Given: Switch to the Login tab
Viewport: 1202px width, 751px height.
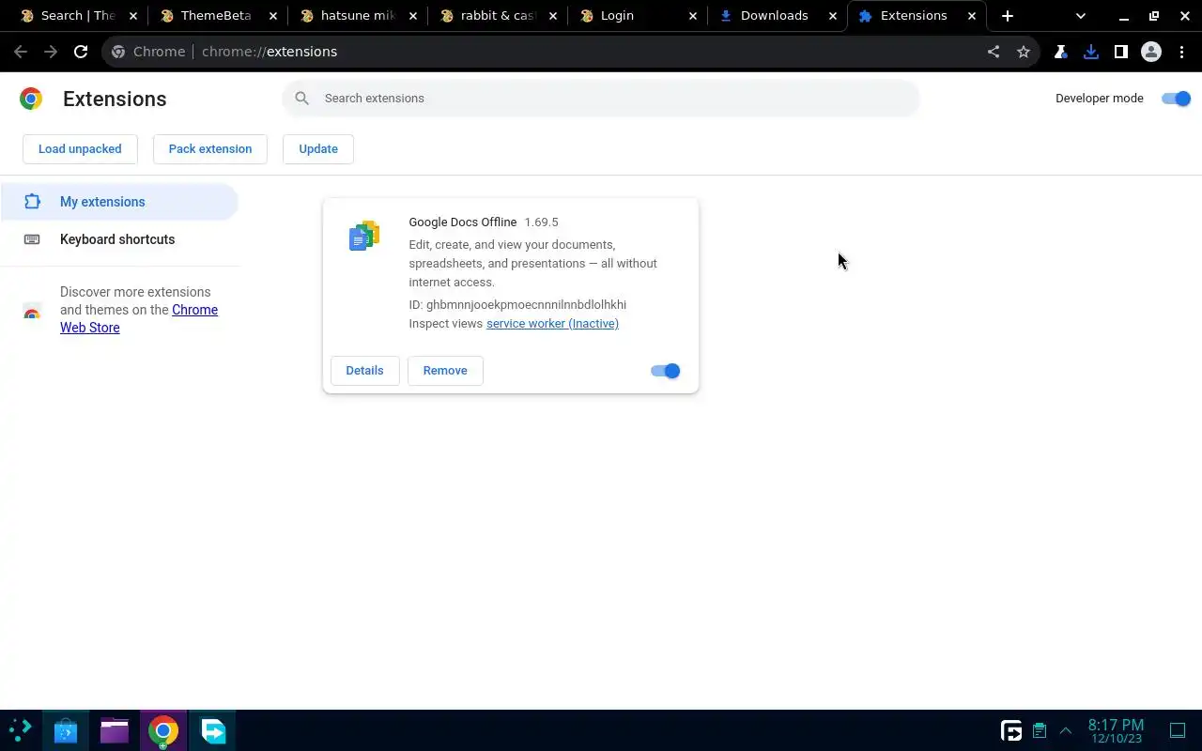Looking at the screenshot, I should [638, 16].
